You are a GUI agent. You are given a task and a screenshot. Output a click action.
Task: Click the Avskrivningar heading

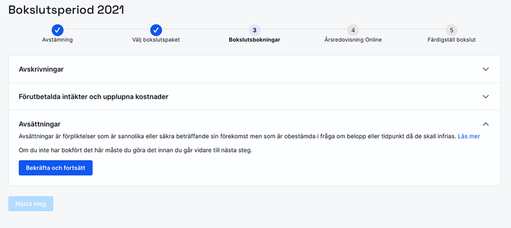(x=41, y=69)
